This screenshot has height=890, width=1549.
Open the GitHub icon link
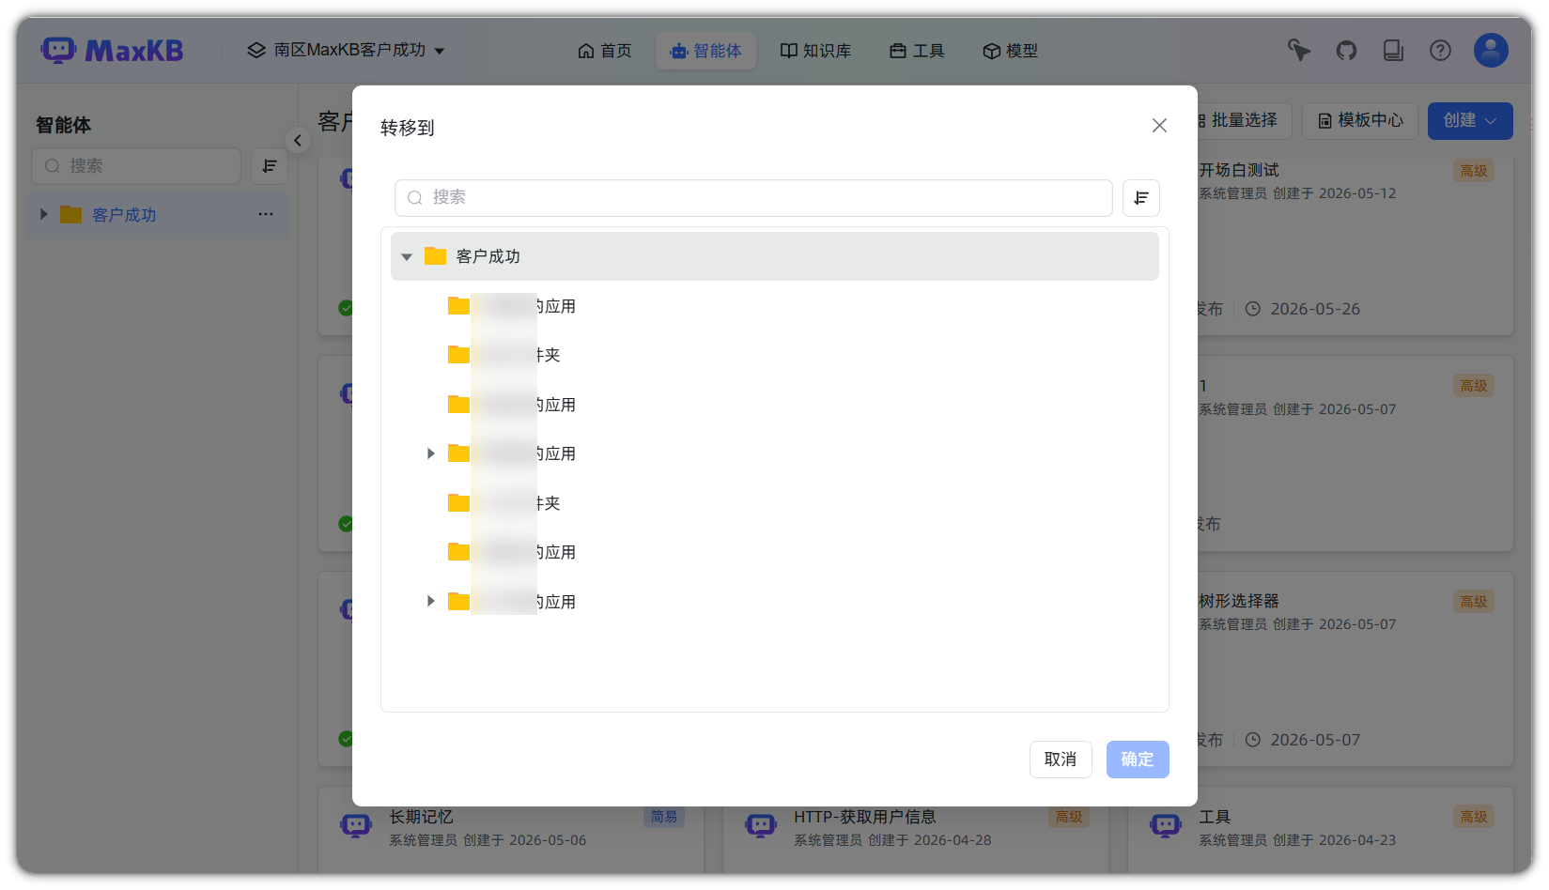pos(1346,51)
